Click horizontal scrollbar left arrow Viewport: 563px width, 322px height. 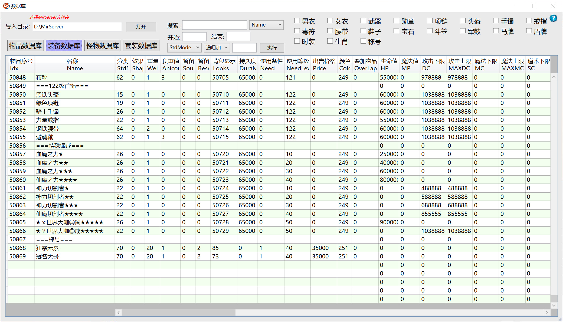(118, 313)
